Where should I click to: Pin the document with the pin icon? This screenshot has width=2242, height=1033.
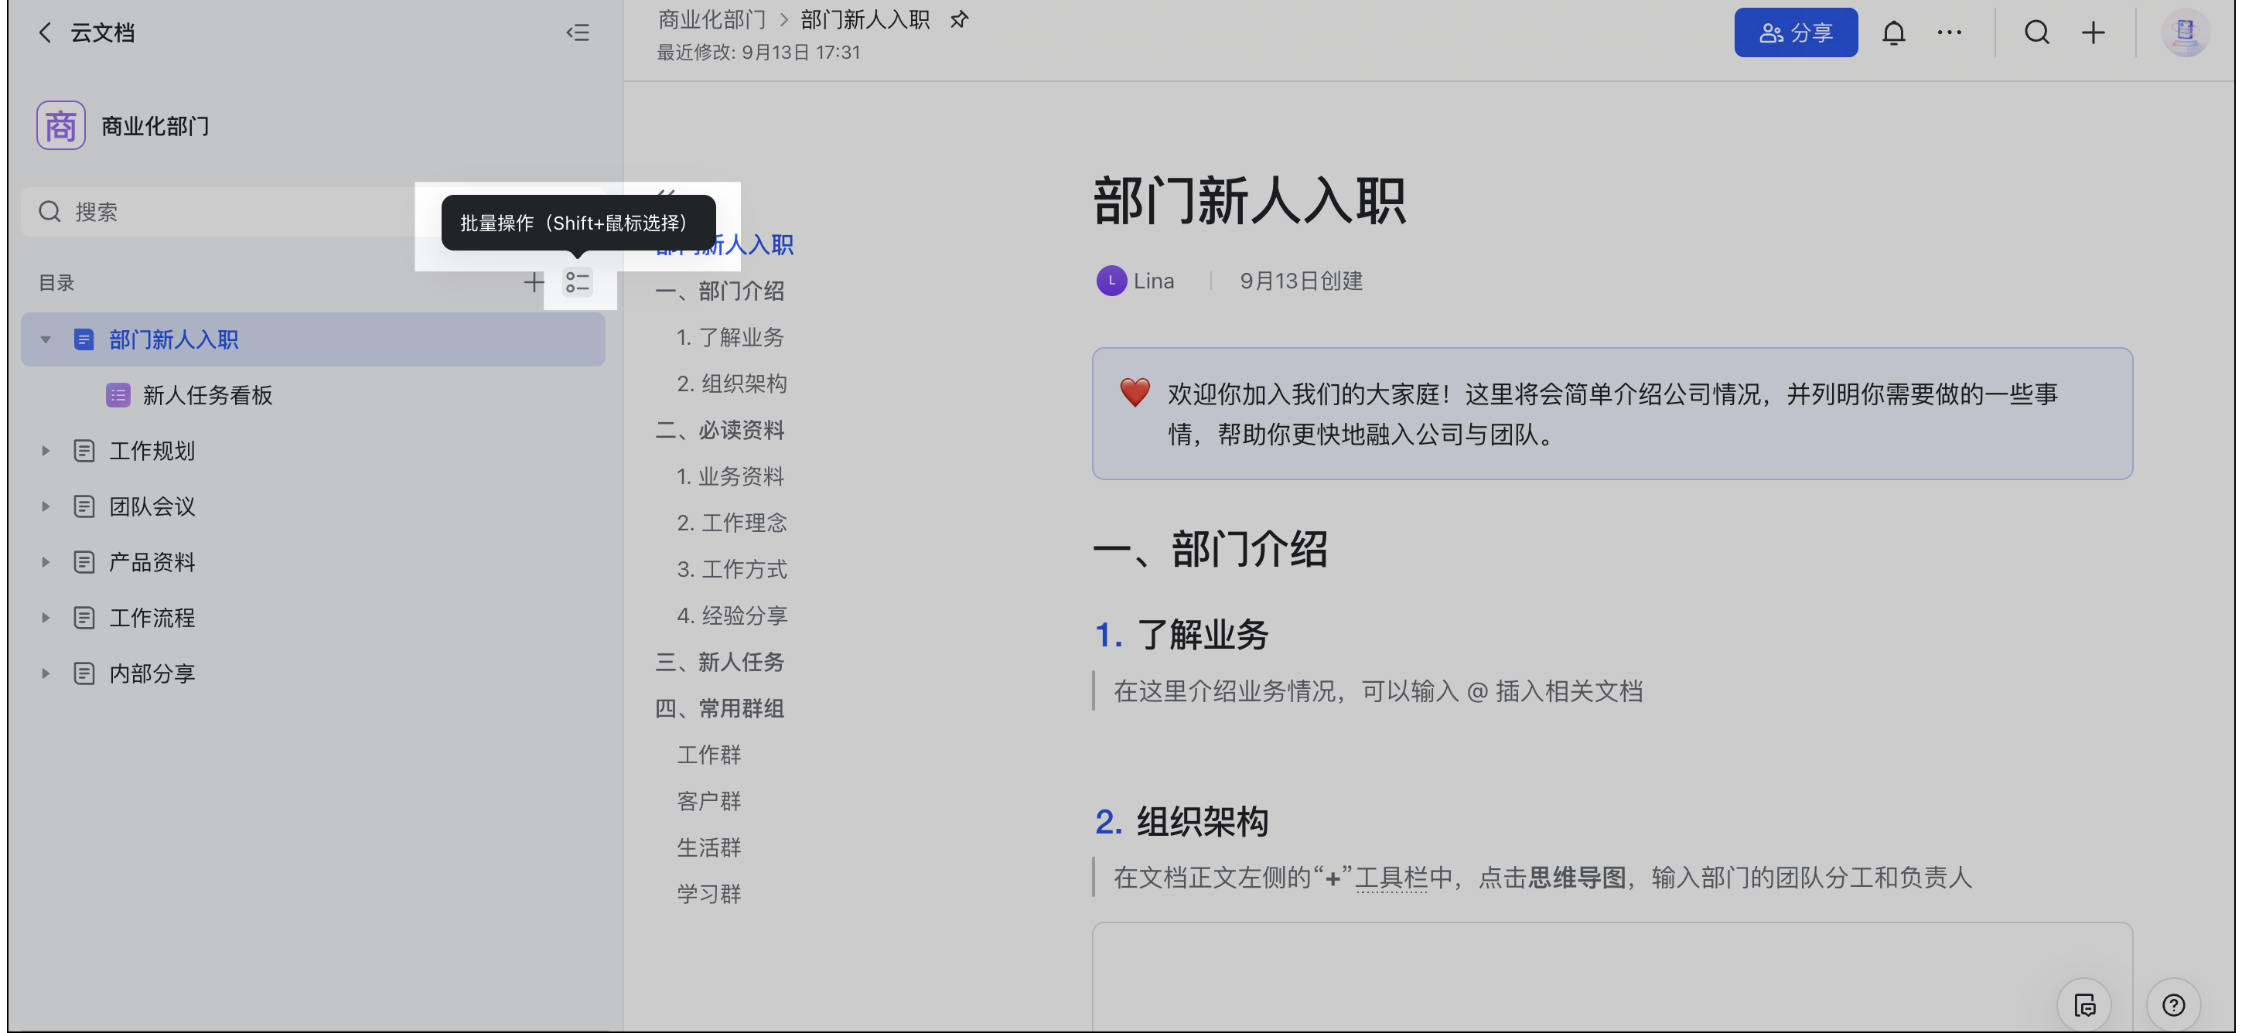click(958, 19)
